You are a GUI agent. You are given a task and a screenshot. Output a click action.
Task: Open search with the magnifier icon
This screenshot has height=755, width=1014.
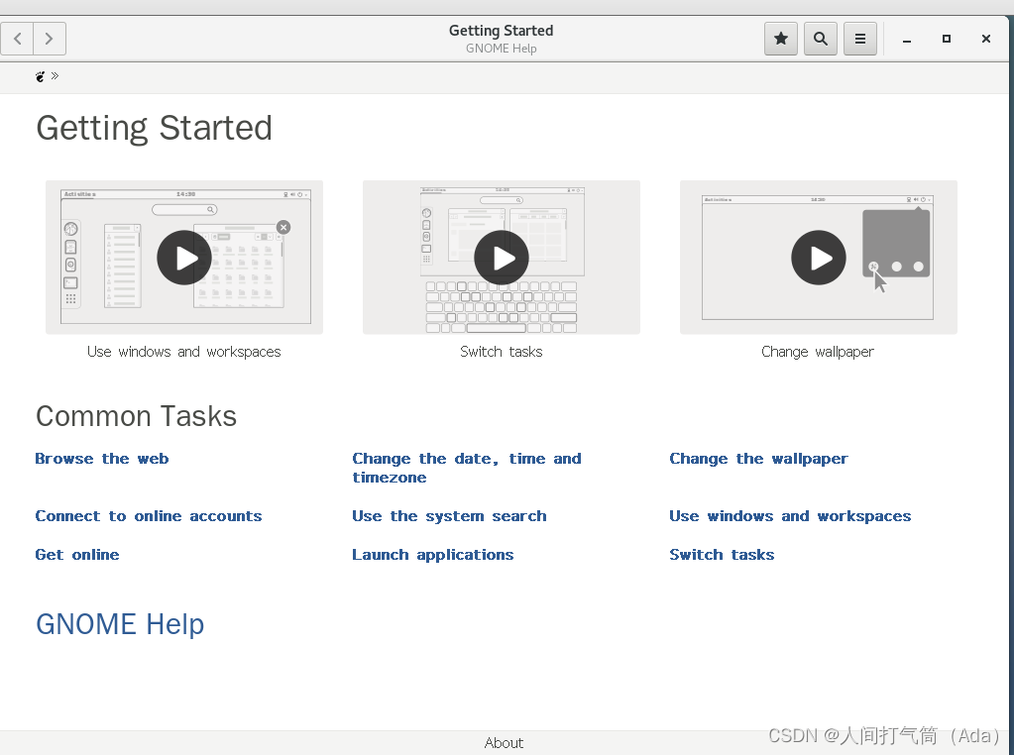pyautogui.click(x=821, y=39)
